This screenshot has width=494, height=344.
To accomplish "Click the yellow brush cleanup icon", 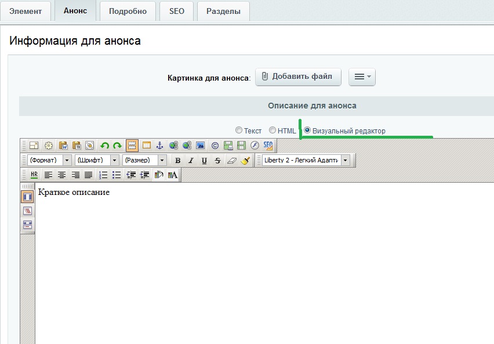I will [x=245, y=161].
